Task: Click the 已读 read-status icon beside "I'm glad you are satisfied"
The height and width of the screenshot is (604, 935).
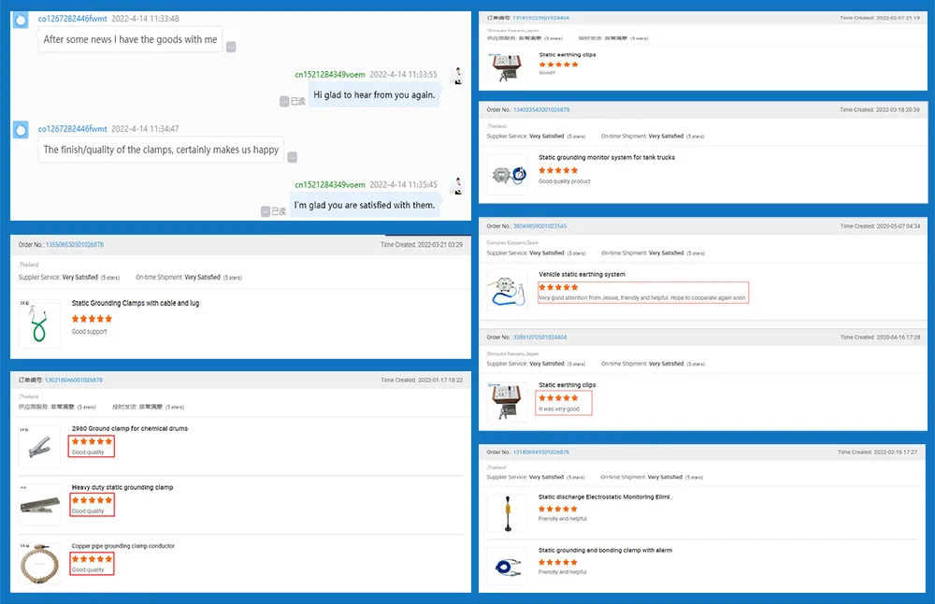Action: click(266, 211)
